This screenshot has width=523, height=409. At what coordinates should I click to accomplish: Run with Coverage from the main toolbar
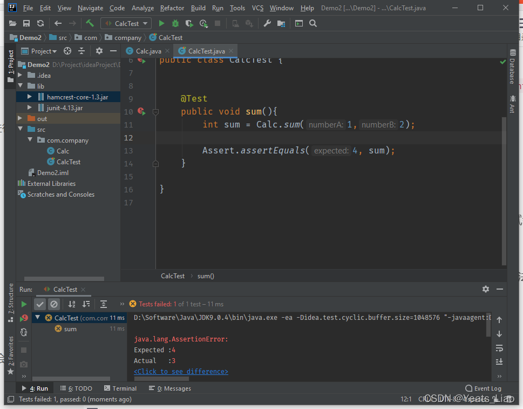coord(189,23)
